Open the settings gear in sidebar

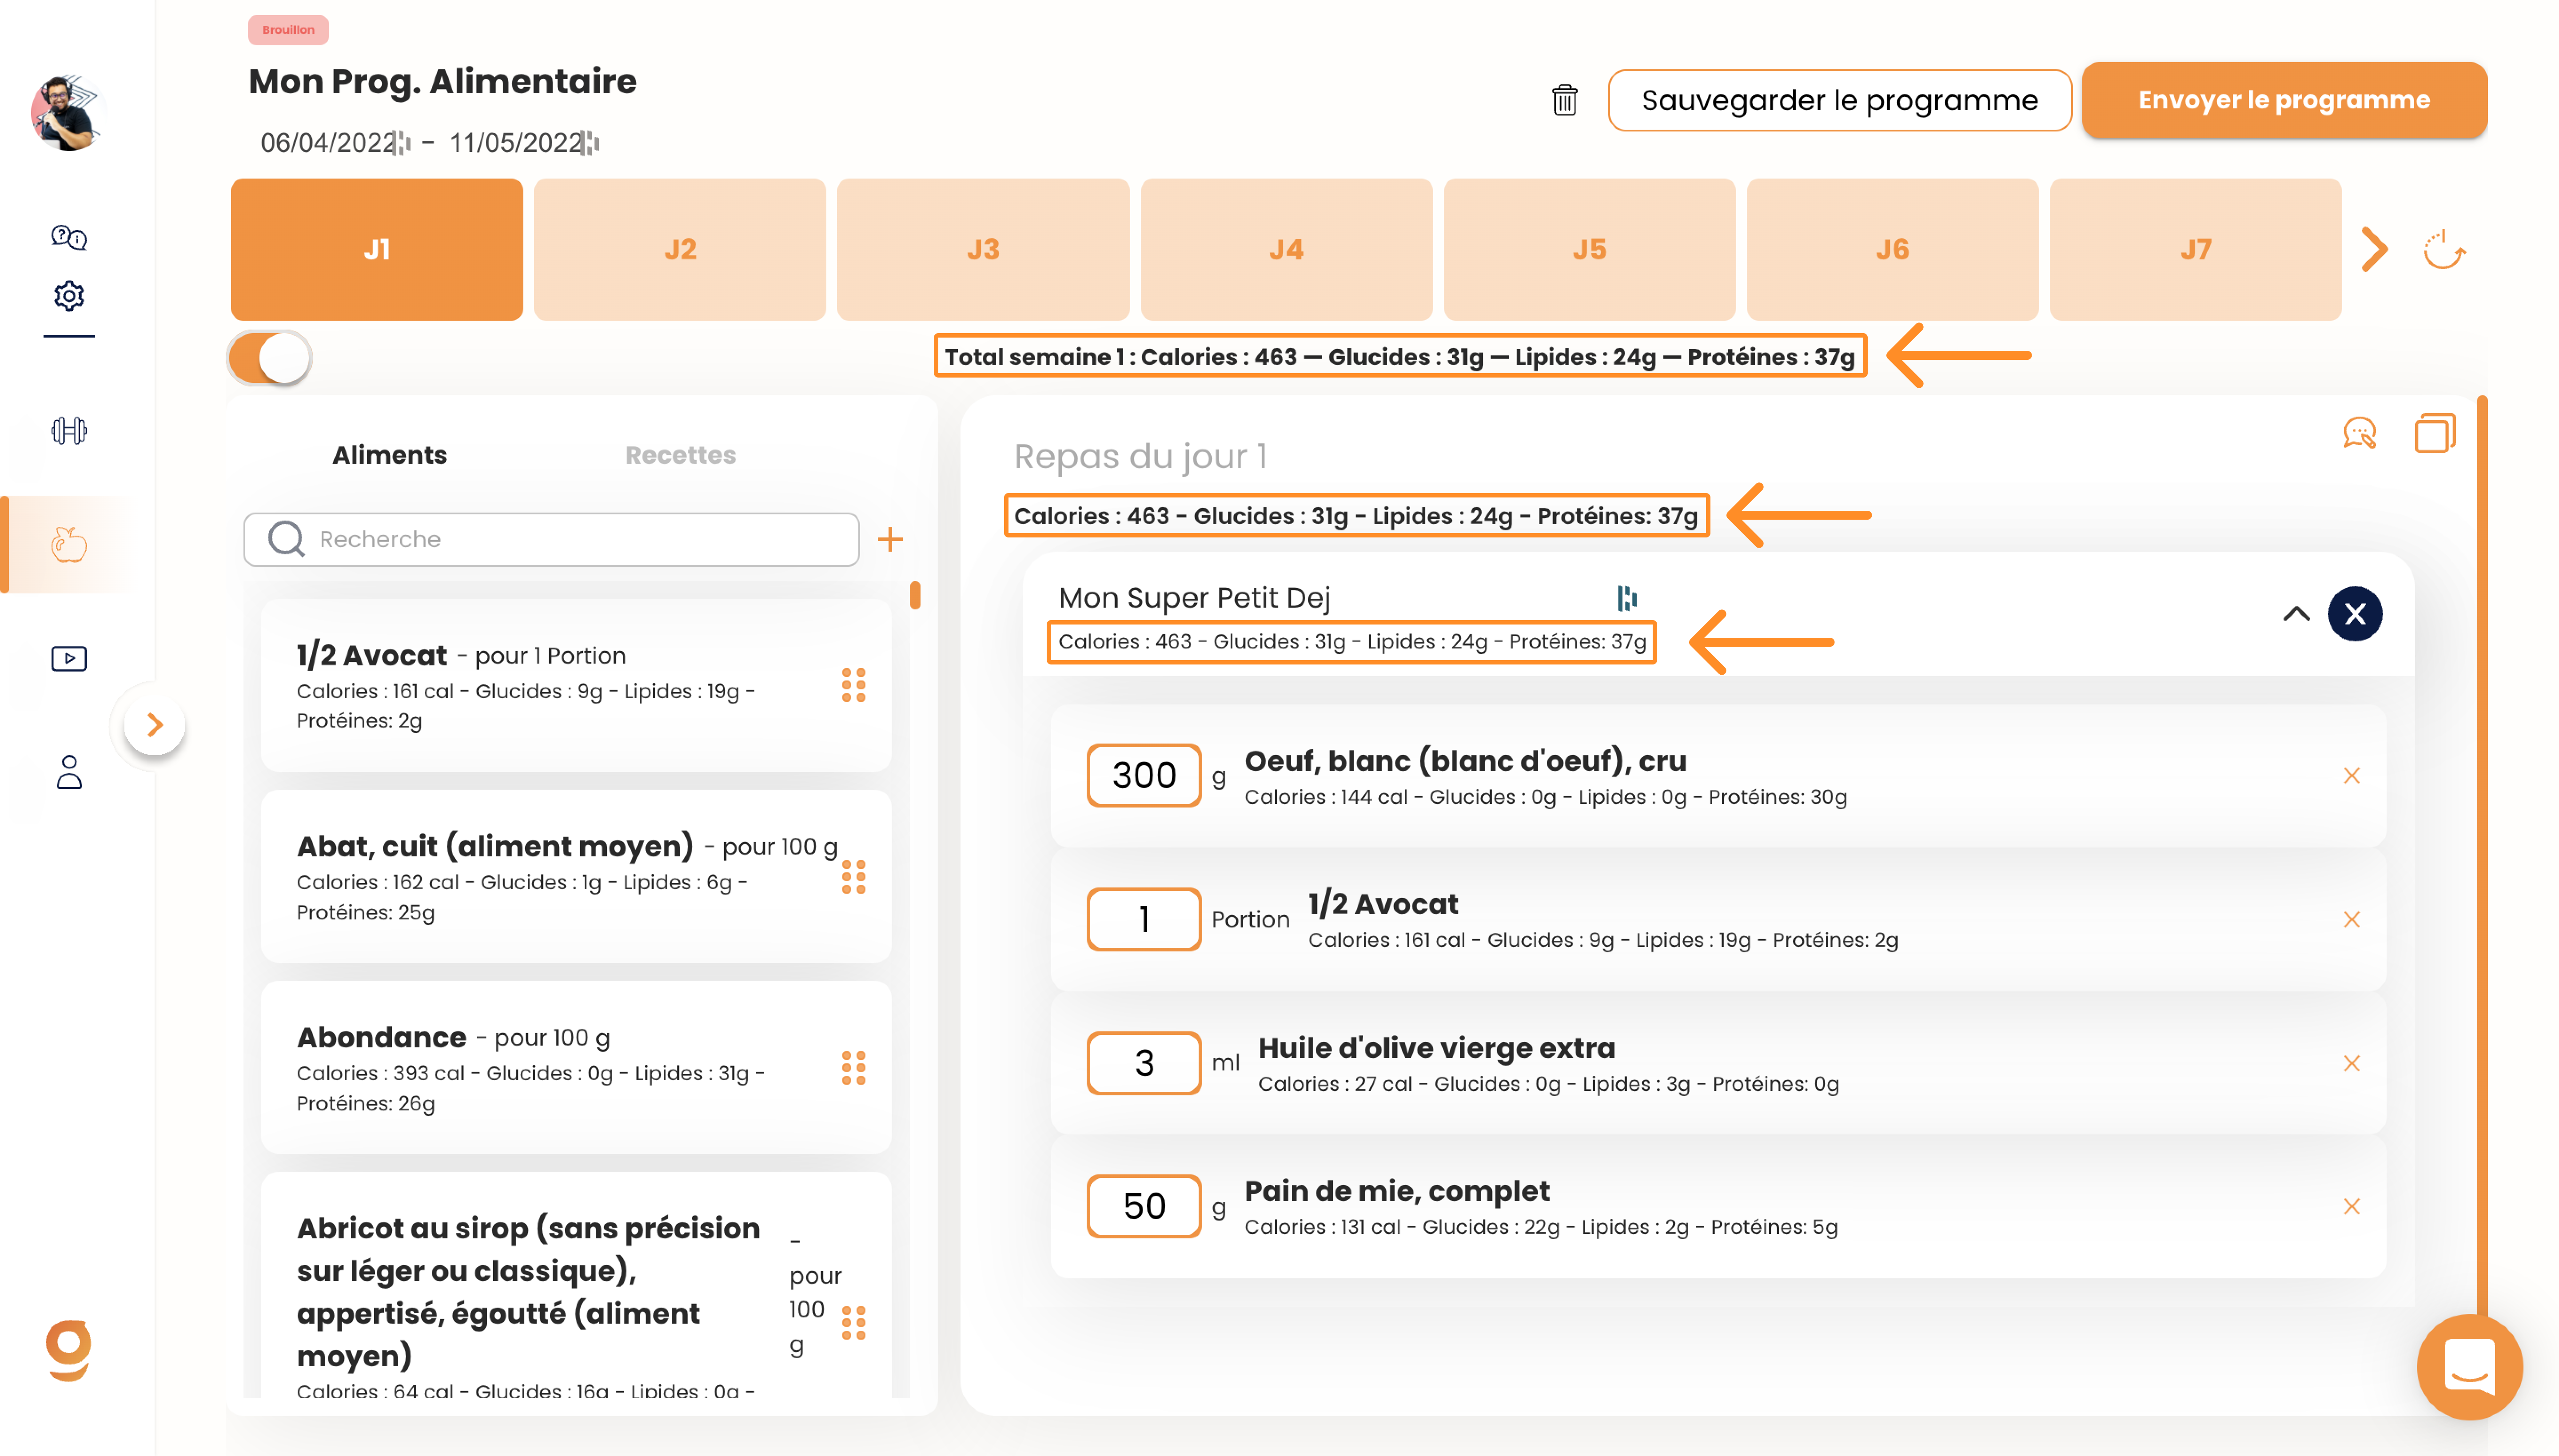pyautogui.click(x=69, y=296)
